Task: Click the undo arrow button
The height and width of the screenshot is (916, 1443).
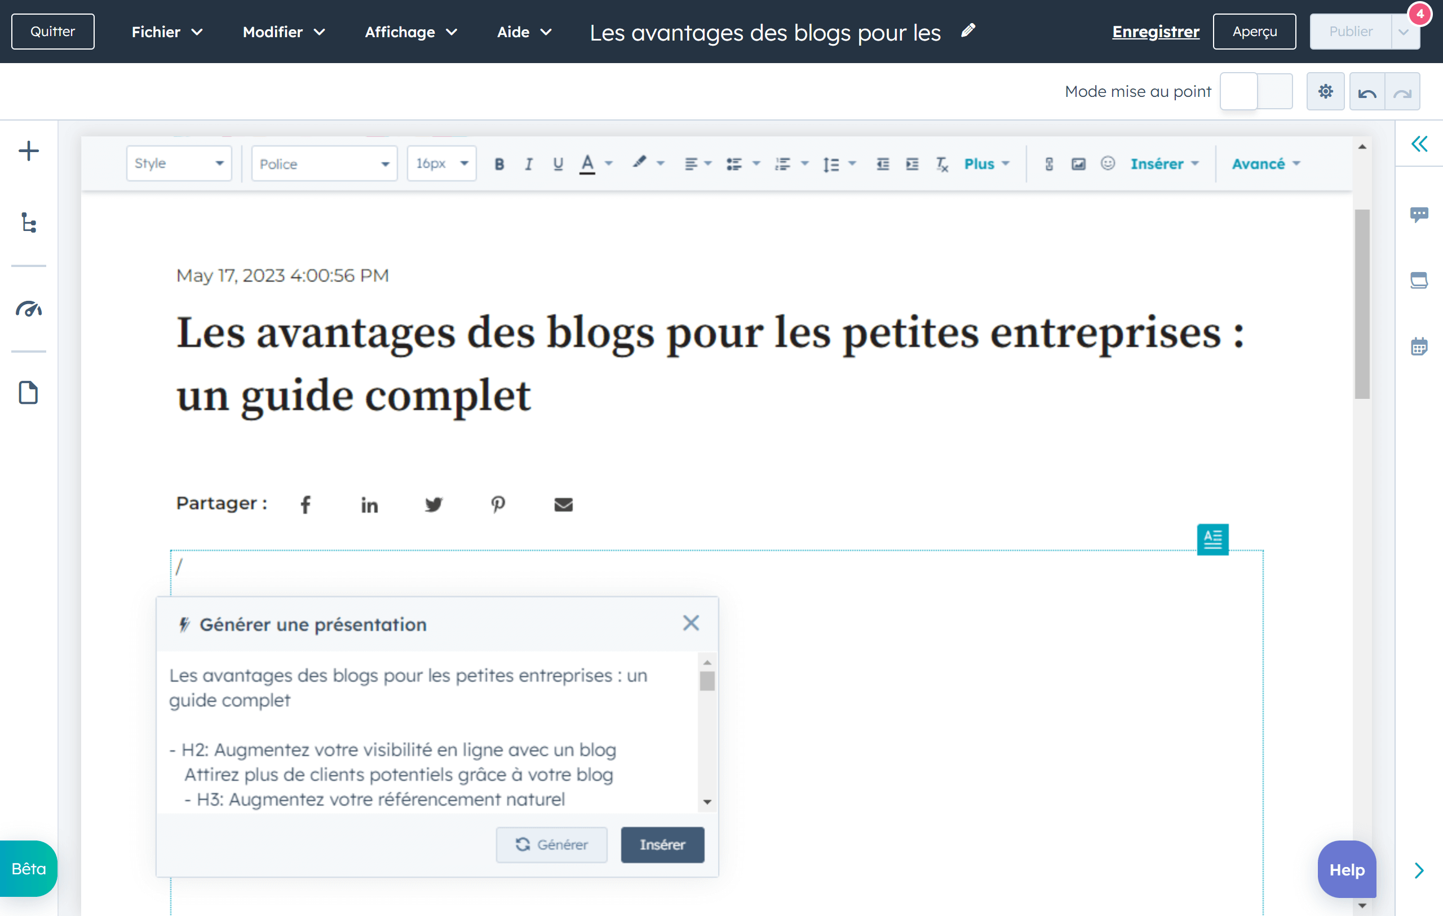Action: pos(1367,92)
